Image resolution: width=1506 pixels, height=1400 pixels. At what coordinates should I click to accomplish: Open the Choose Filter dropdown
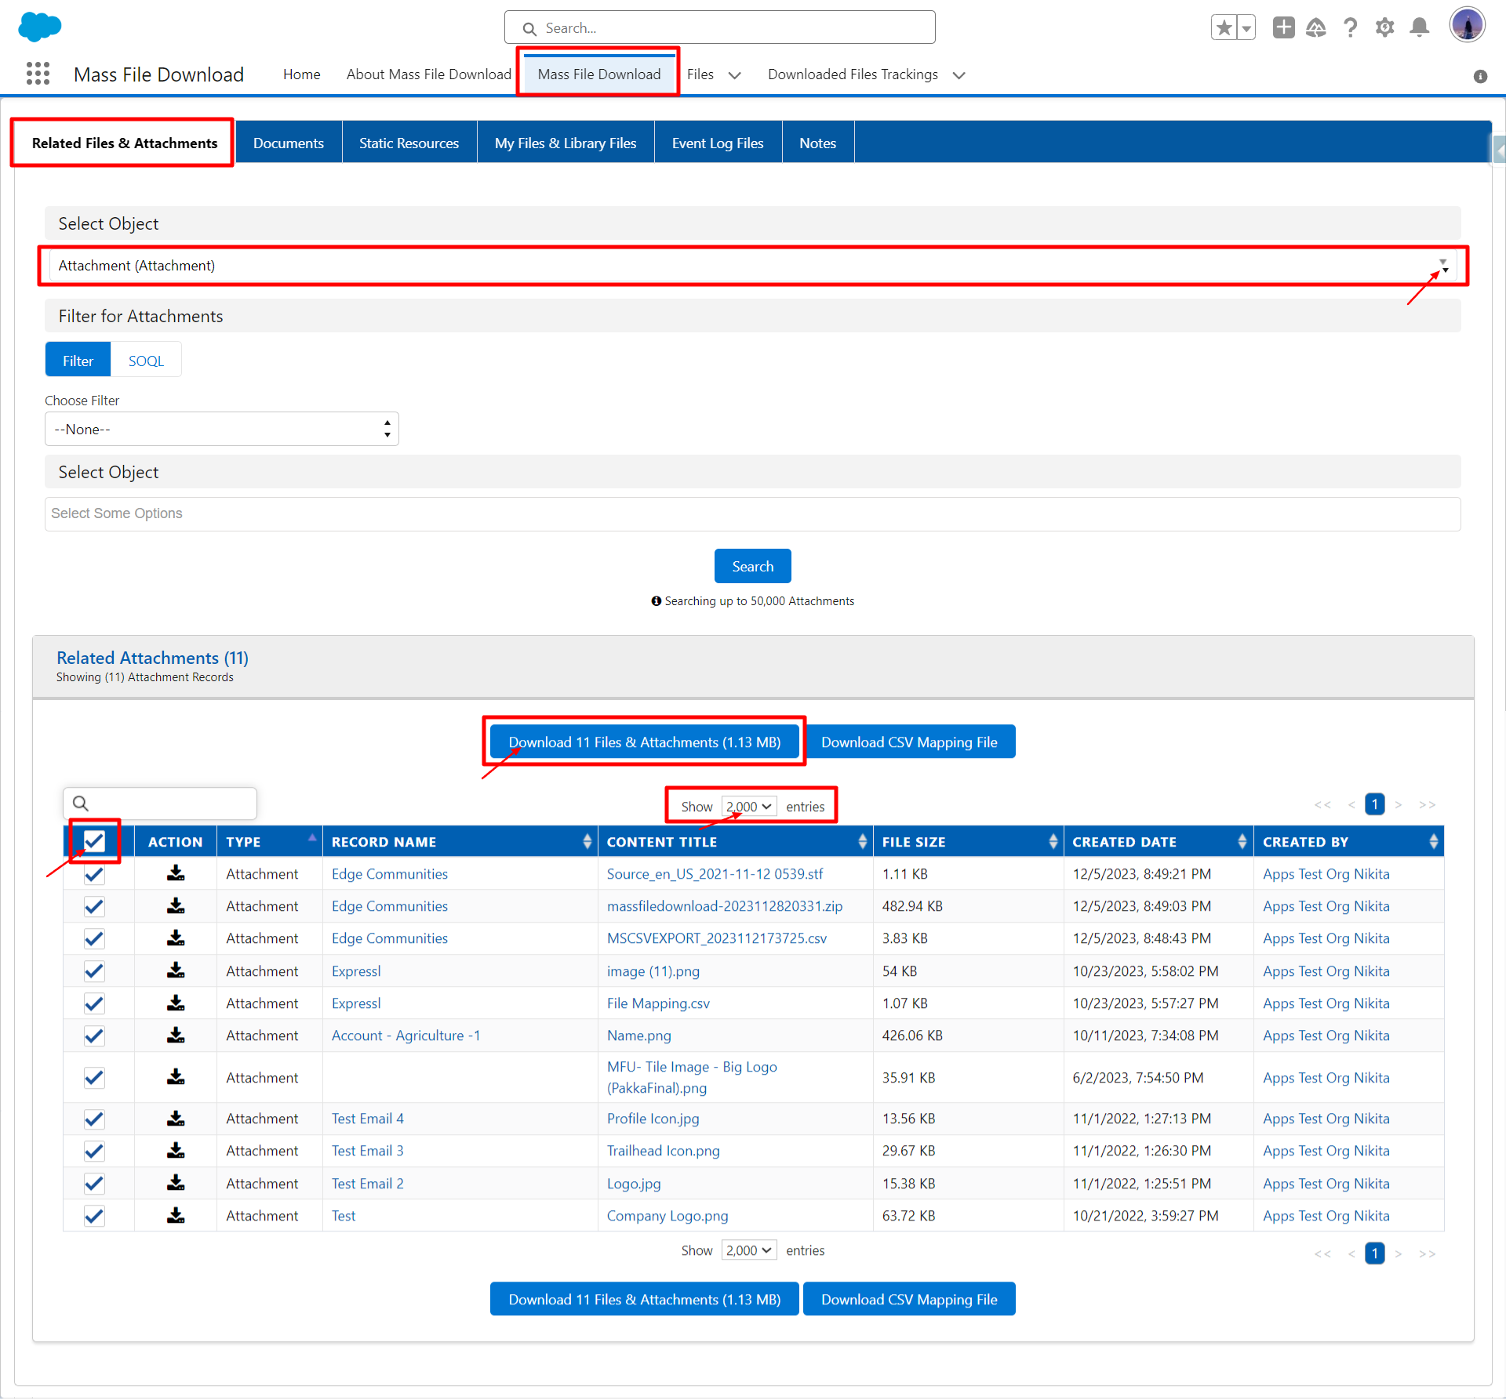pyautogui.click(x=221, y=430)
